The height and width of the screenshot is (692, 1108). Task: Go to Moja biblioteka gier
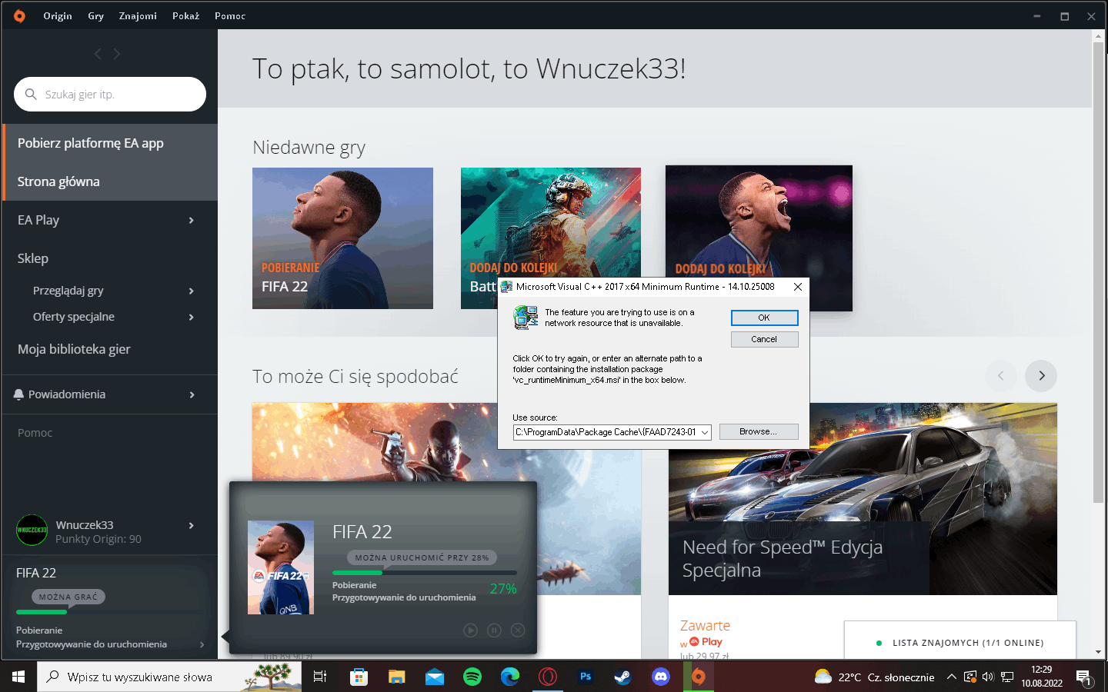click(74, 349)
